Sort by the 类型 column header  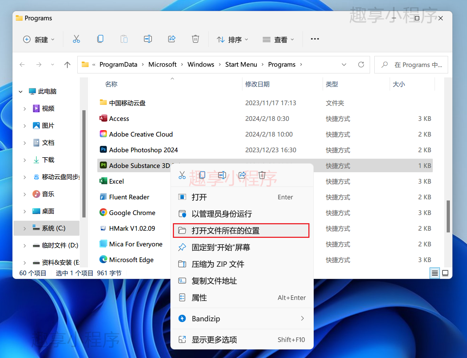pyautogui.click(x=332, y=84)
